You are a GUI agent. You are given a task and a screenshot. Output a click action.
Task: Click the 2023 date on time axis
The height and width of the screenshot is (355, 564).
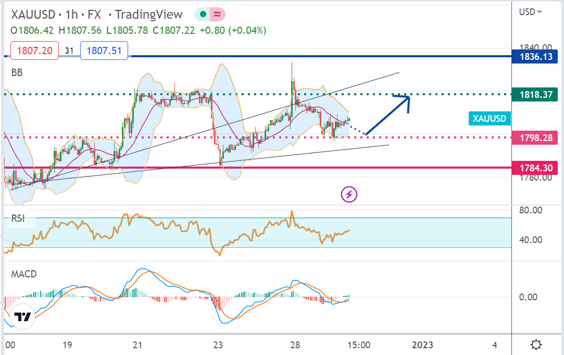click(x=422, y=345)
